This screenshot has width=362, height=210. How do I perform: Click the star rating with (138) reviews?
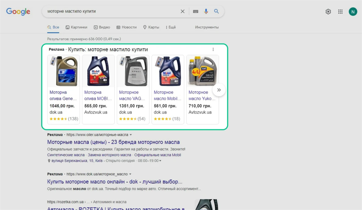coord(64,119)
